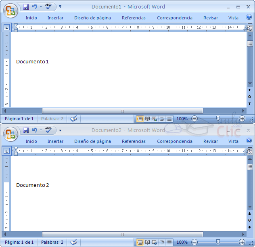Open Referencias tab in Documento2 window
255x247 pixels.
[134, 141]
